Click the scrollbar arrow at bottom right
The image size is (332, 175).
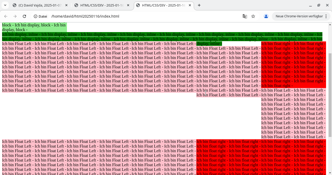[x=329, y=173]
